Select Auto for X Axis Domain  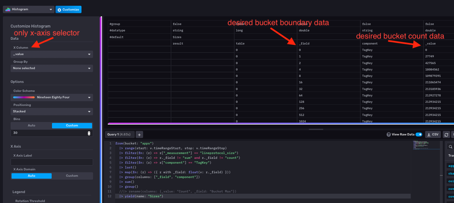pos(31,176)
